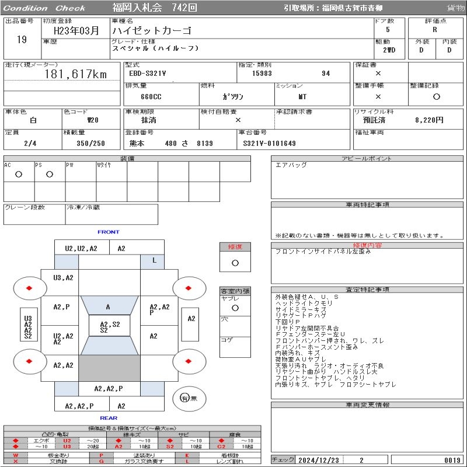
Task: Click the Condition Check header title
Action: point(44,8)
